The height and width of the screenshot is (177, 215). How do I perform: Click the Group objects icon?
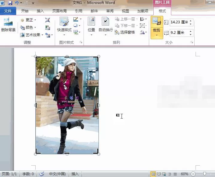(142, 26)
